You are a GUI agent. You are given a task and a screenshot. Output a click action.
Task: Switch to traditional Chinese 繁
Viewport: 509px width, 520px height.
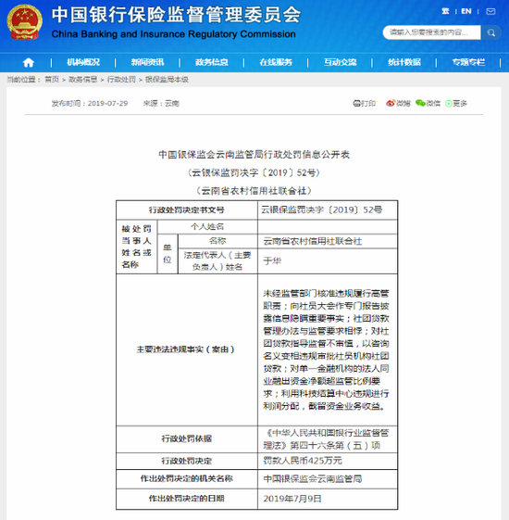point(445,12)
